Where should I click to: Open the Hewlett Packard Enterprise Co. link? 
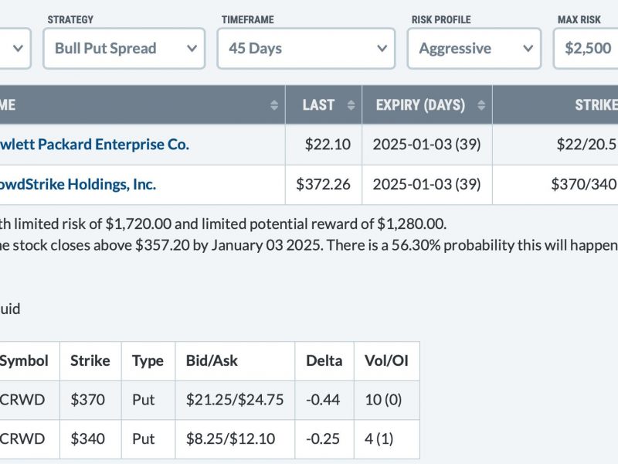[x=94, y=145]
